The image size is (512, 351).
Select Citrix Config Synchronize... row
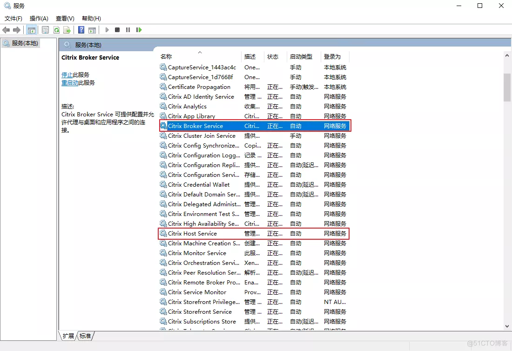[254, 145]
